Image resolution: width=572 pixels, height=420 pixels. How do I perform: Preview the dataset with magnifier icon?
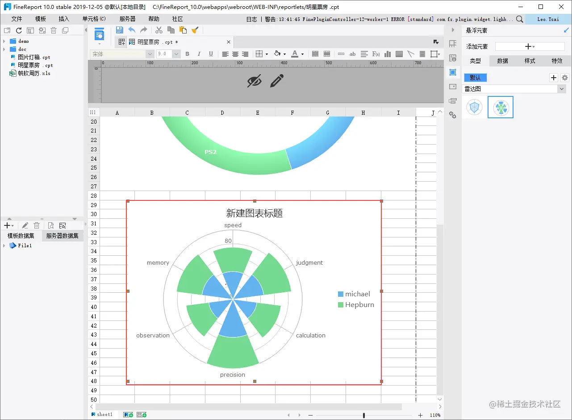click(x=51, y=225)
